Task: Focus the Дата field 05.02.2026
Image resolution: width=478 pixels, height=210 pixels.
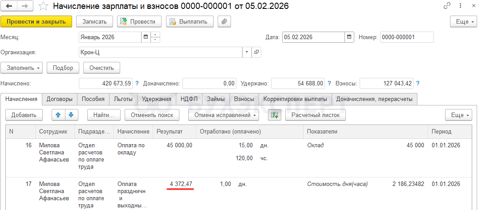Action: tap(314, 37)
